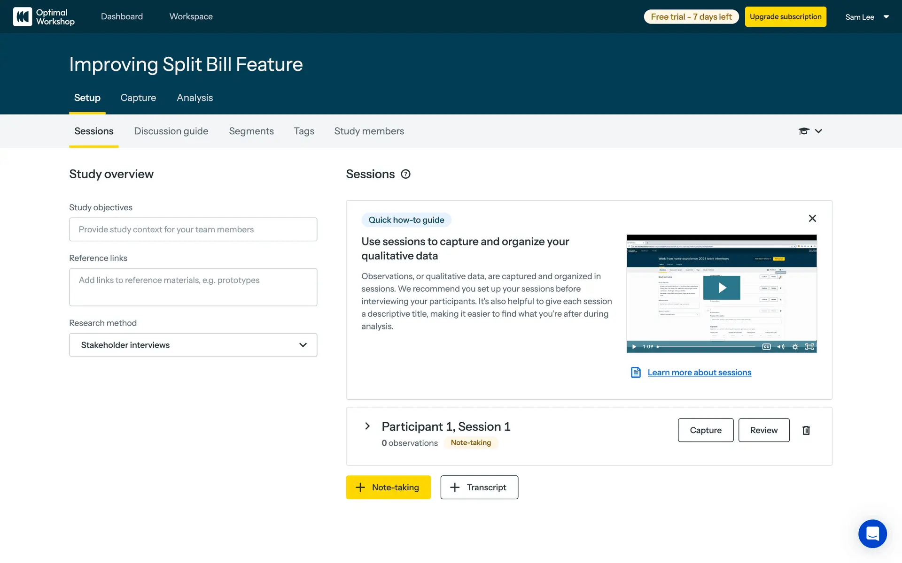This screenshot has height=563, width=902.
Task: Click the Optimal Workshop logo icon
Action: [23, 17]
